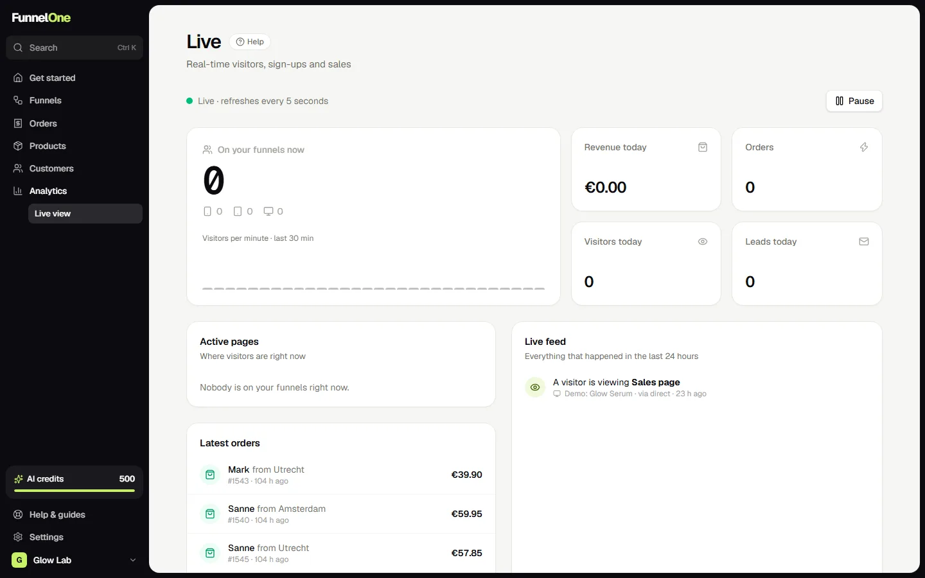Open Funnels from the sidebar

75,100
